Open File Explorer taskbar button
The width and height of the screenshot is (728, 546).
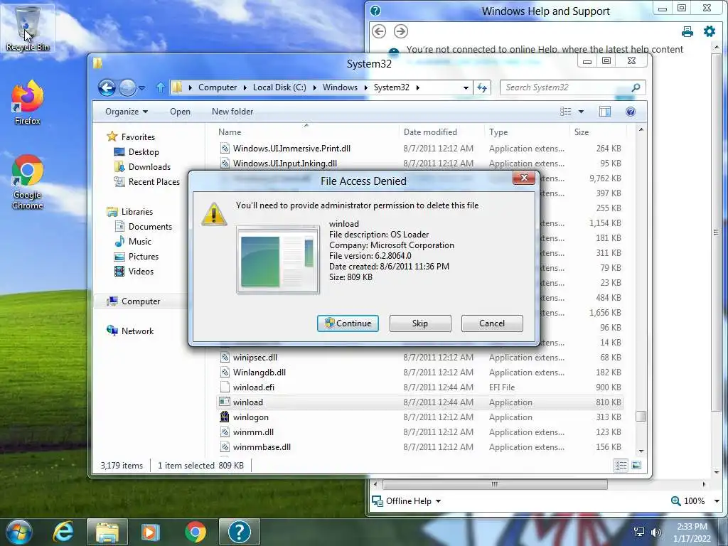point(107,532)
